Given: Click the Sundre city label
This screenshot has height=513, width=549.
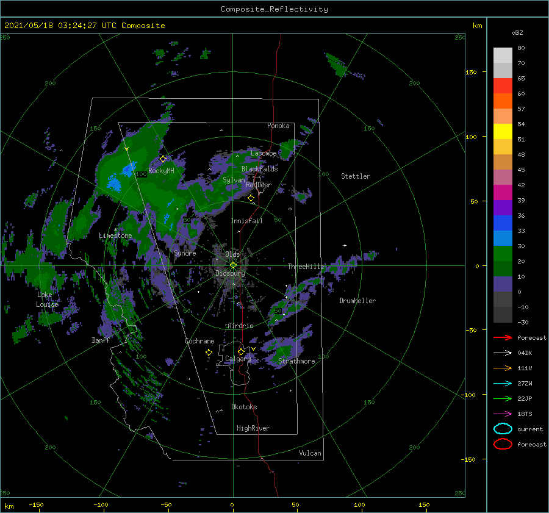Looking at the screenshot, I should coord(185,253).
